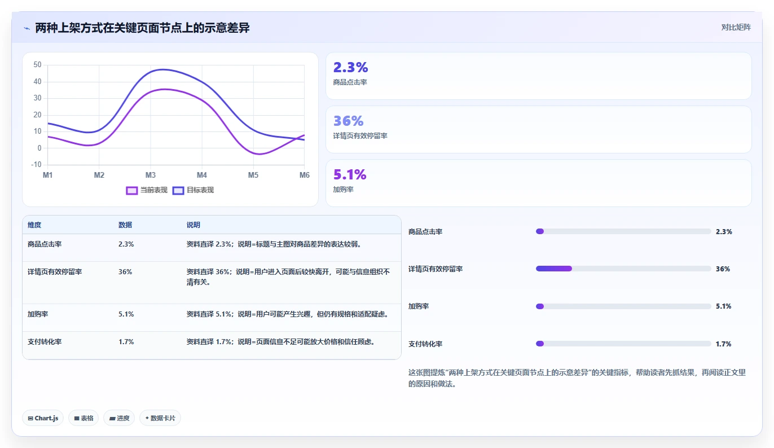Click the M3 axis label on chart
Viewport: 774px width, 448px height.
[151, 175]
